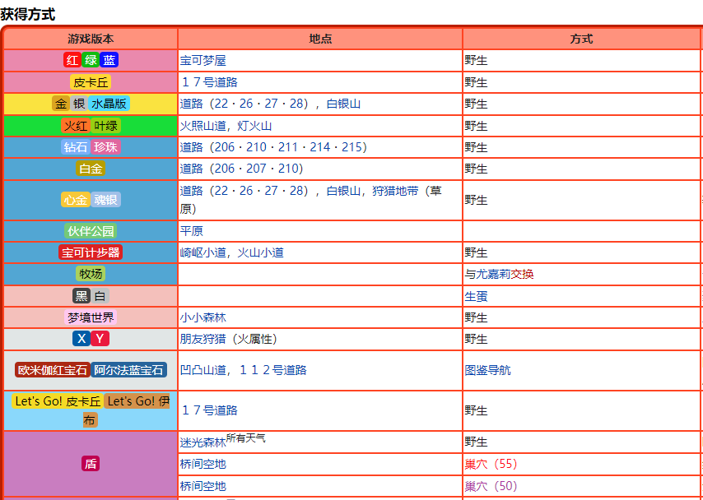The image size is (703, 500).
Task: Click the 所有天气 superscript note
Action: [246, 438]
